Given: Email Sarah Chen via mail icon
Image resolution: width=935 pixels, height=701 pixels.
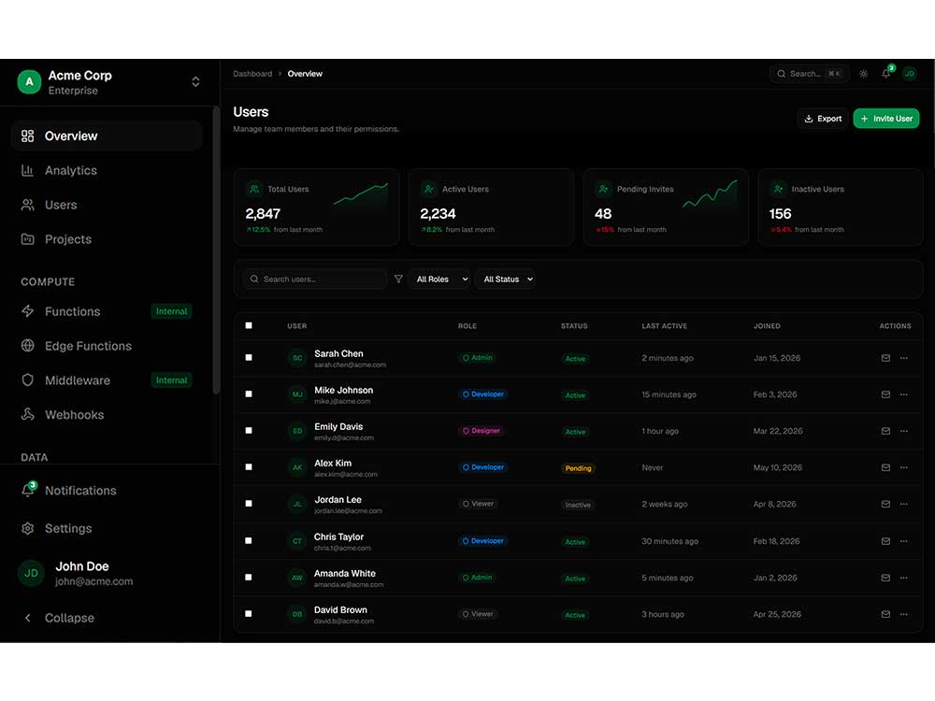Looking at the screenshot, I should click(885, 358).
